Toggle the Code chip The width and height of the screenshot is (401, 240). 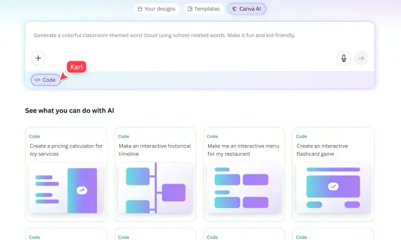(x=46, y=80)
